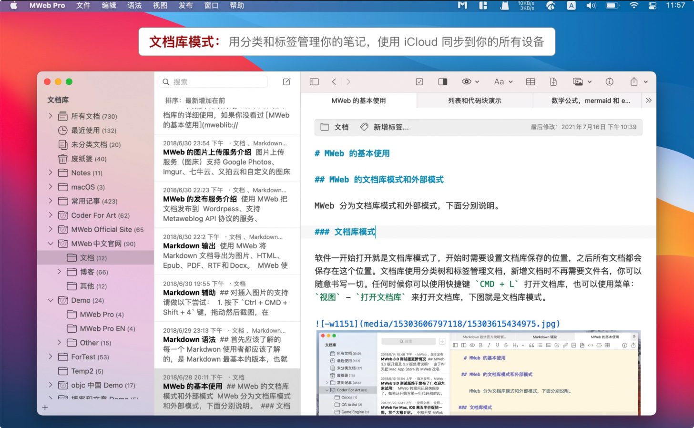Open note MWeb 的图片上传服务介绍
The height and width of the screenshot is (428, 694).
(227, 158)
